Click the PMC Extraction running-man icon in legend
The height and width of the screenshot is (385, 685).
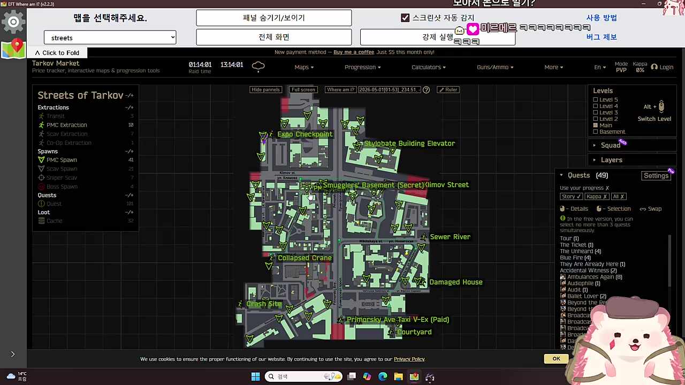click(x=41, y=125)
